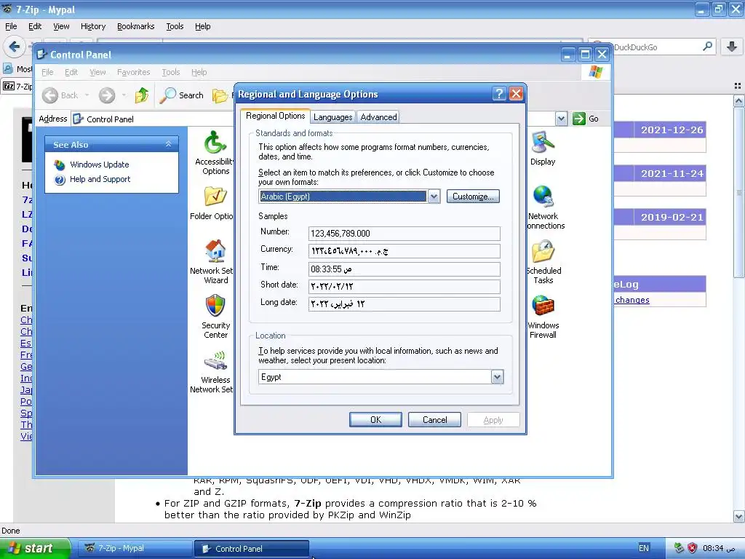Click Control Panel Forward arrow button
The image size is (745, 559).
(x=107, y=95)
